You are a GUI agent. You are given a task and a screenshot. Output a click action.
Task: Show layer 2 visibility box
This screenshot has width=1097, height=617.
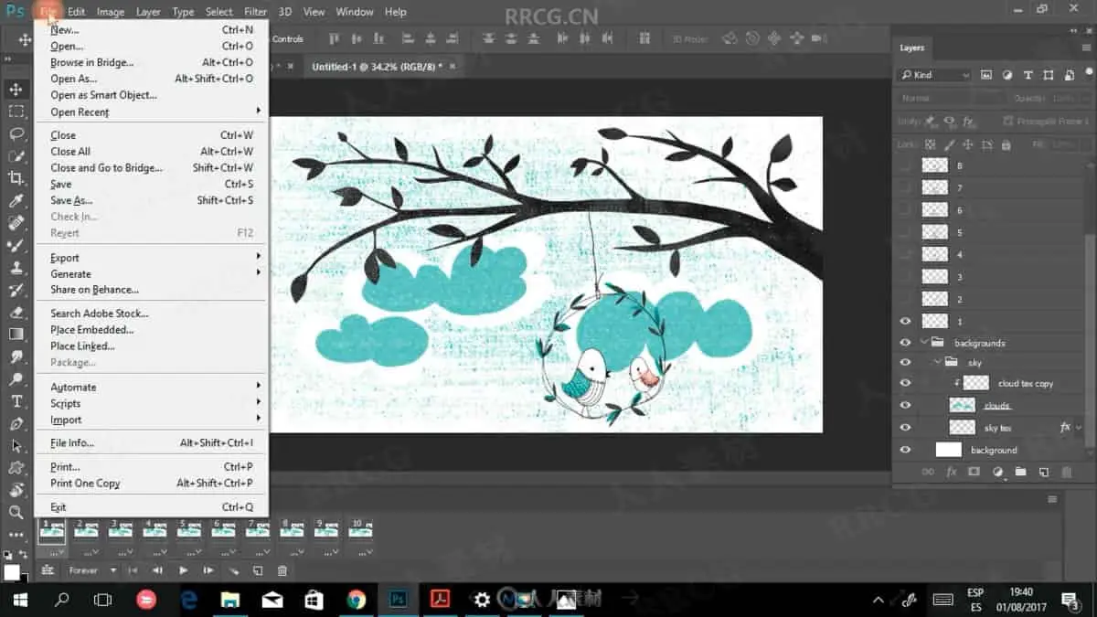[905, 299]
